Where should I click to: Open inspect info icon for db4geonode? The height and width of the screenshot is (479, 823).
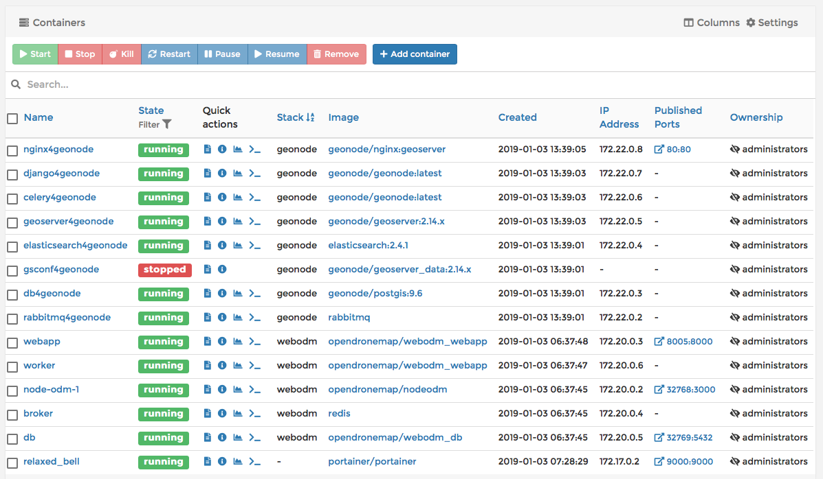point(222,294)
